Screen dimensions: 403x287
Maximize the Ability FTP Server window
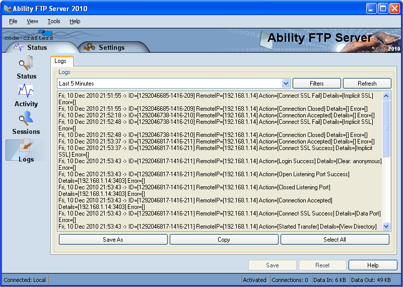click(383, 9)
